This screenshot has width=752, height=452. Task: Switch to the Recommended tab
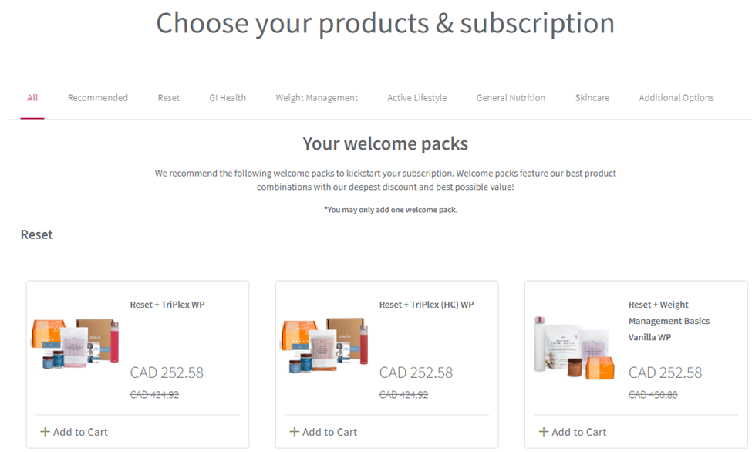[x=98, y=98]
